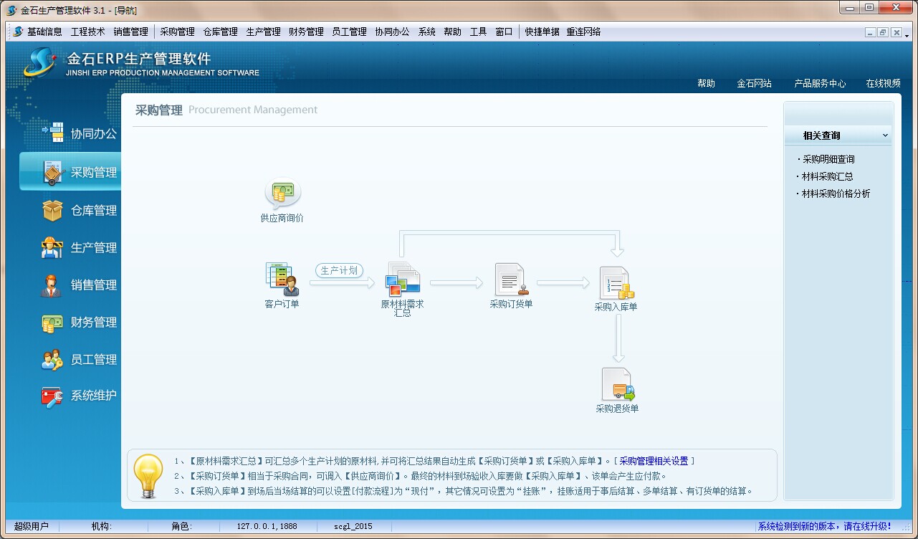This screenshot has width=918, height=539.
Task: Open the 客户订单 customer order icon
Action: click(x=282, y=280)
